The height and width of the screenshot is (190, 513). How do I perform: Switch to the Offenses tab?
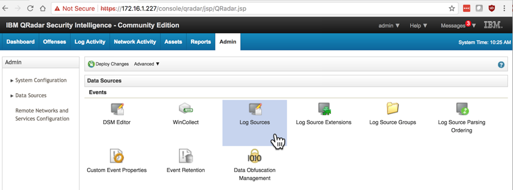54,42
